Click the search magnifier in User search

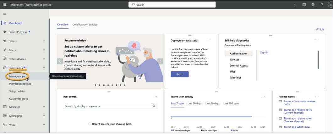coord(154,106)
